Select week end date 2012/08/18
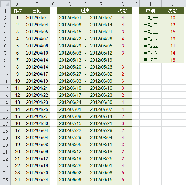The height and width of the screenshot is (185, 186). pos(101,152)
